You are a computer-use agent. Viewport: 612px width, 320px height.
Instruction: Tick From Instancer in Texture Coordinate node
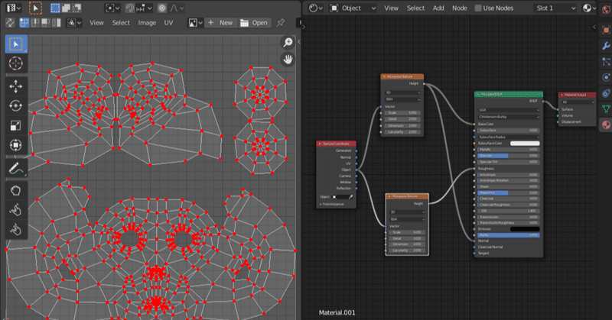click(x=321, y=204)
